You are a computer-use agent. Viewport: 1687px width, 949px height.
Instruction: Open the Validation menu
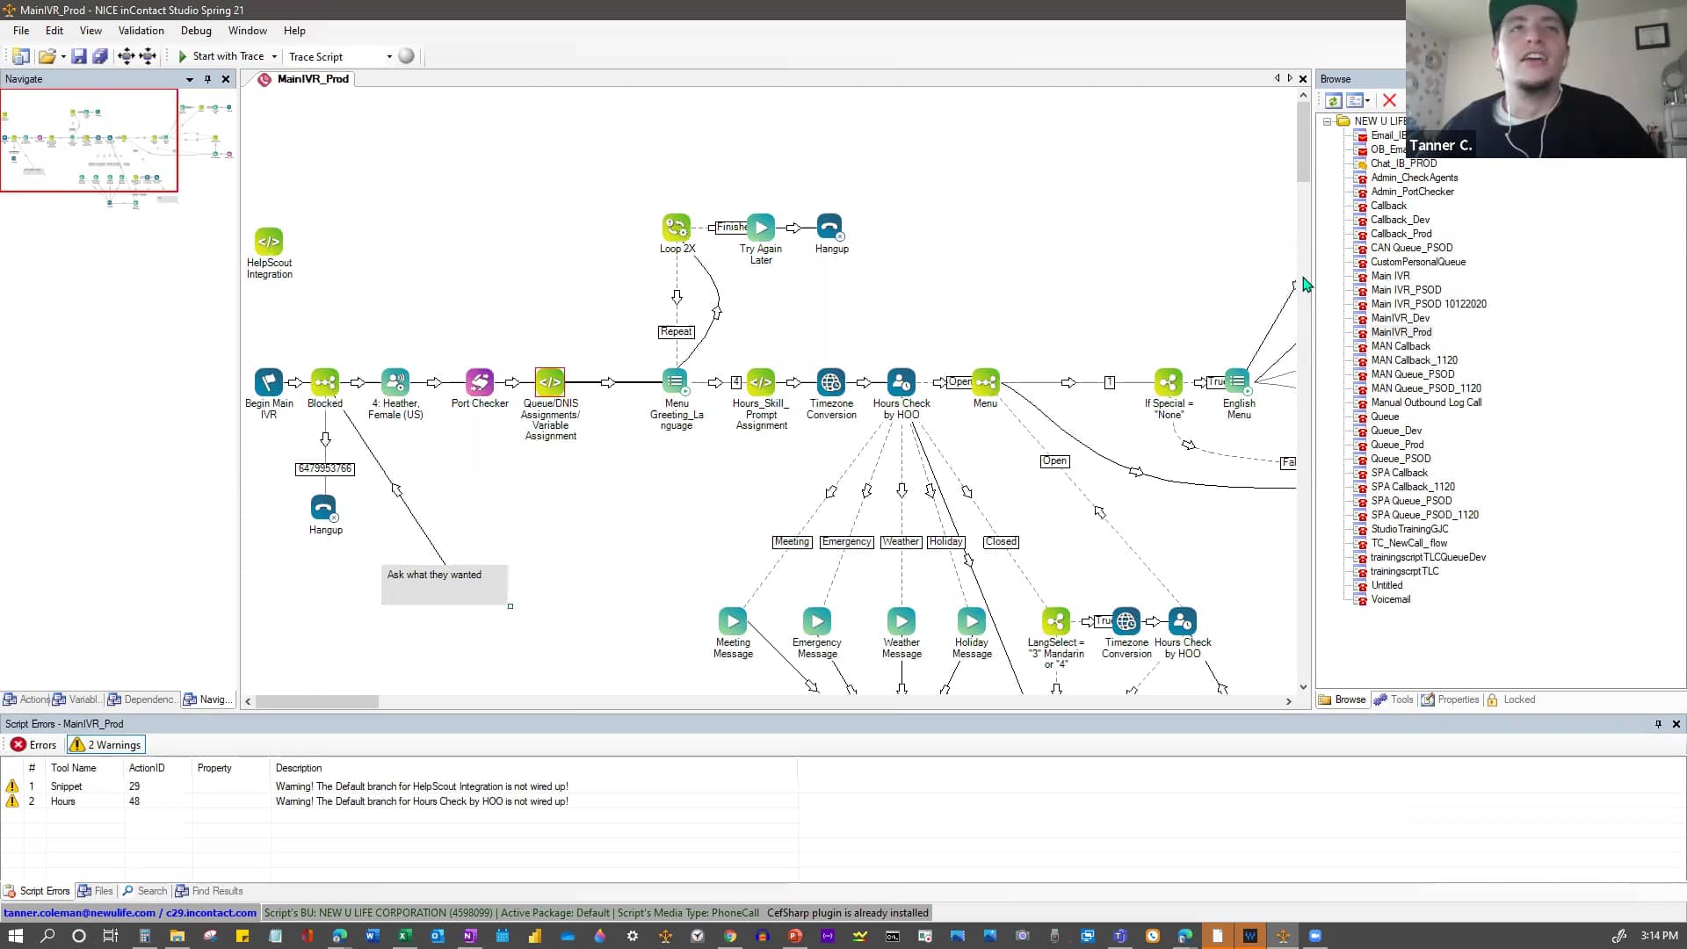141,31
